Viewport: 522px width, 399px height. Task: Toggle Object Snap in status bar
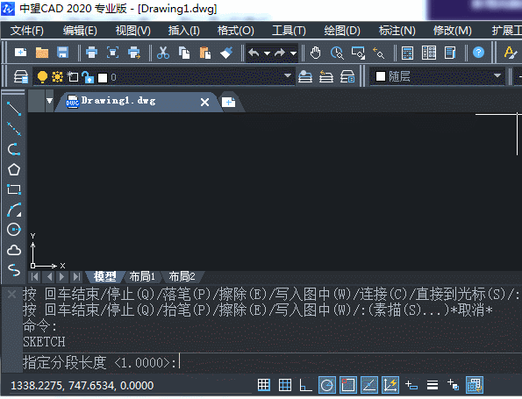point(348,385)
